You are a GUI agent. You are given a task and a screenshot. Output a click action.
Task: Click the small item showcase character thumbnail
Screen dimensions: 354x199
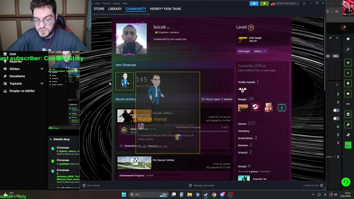pos(124,81)
